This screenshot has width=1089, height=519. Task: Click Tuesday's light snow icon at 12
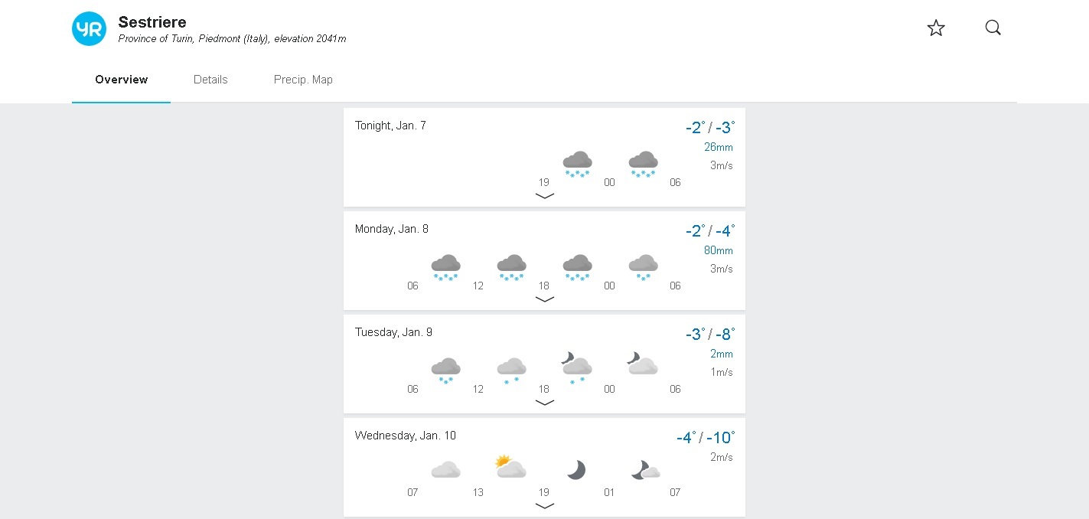(x=511, y=371)
